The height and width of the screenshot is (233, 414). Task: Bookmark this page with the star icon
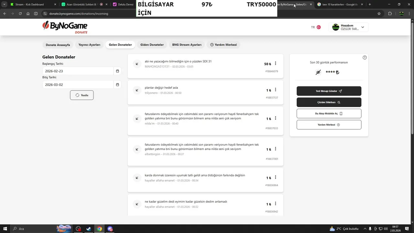379,14
